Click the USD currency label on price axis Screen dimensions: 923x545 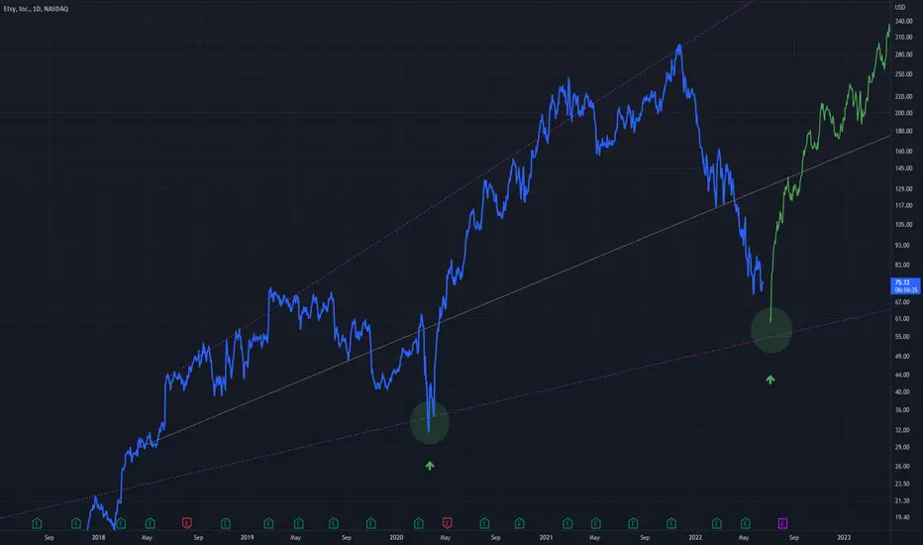click(x=900, y=7)
